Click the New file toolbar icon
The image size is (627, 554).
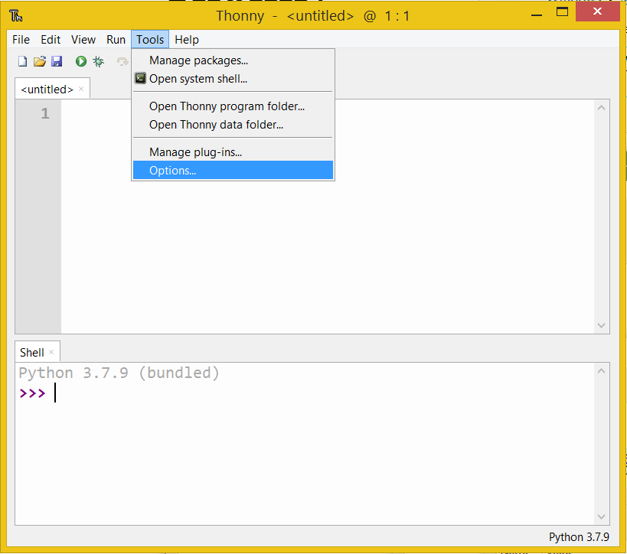[x=23, y=61]
